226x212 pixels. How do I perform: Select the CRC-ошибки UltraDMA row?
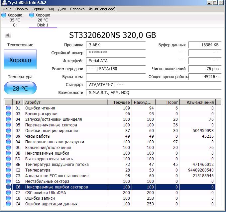pyautogui.click(x=110, y=192)
